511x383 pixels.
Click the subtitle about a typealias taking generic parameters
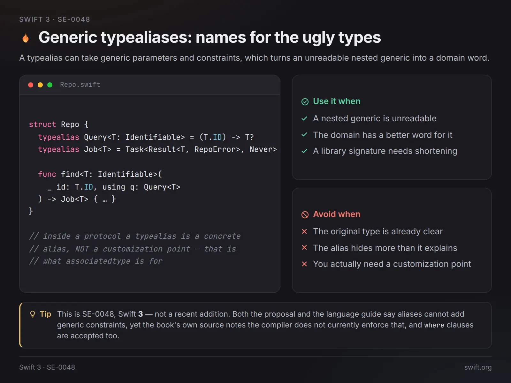pyautogui.click(x=254, y=58)
